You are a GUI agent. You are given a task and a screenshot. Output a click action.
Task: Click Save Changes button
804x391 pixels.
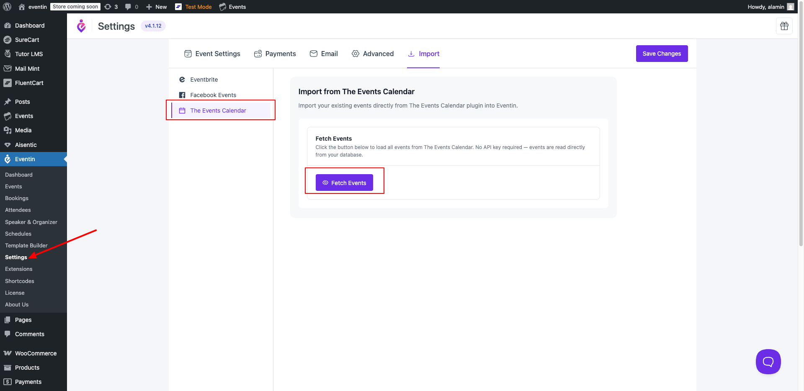click(662, 54)
